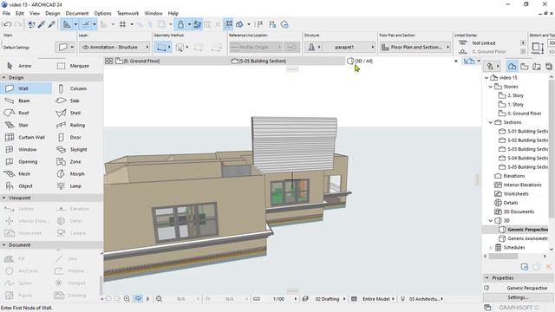Toggle the guide lines toolbar button
The image size is (555, 312).
coord(67,24)
